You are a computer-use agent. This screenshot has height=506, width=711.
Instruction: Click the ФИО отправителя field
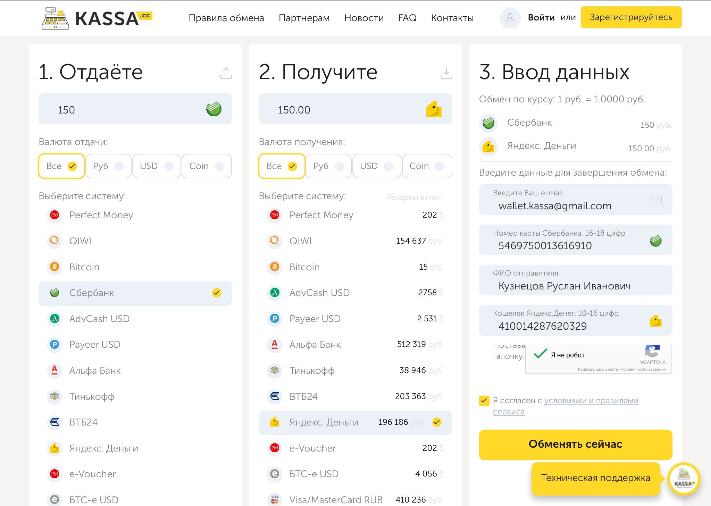coord(575,280)
